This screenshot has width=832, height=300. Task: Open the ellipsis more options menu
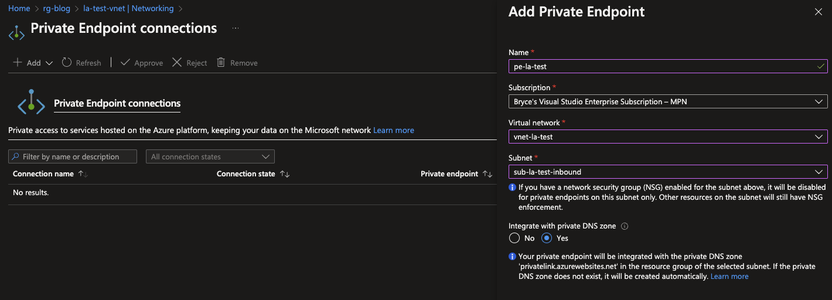point(236,28)
